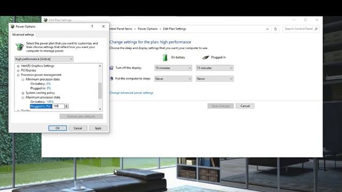Open Plugged in sleep dropdown

click(x=215, y=79)
